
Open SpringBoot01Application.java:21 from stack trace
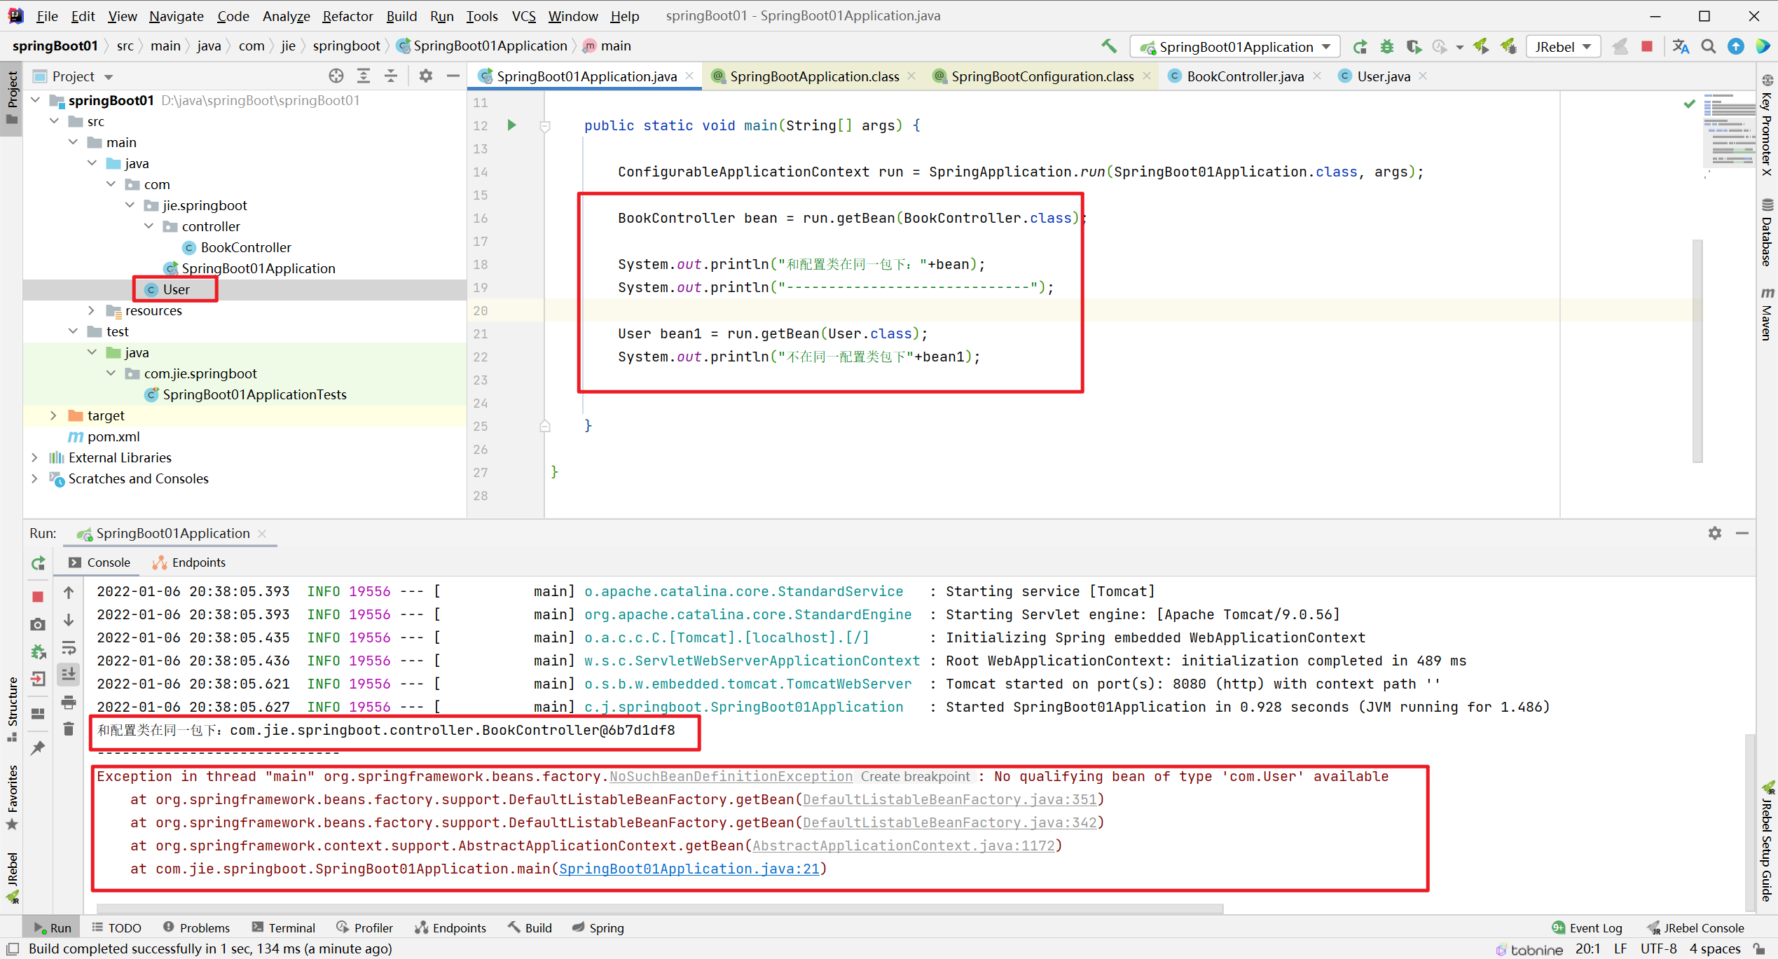[691, 869]
